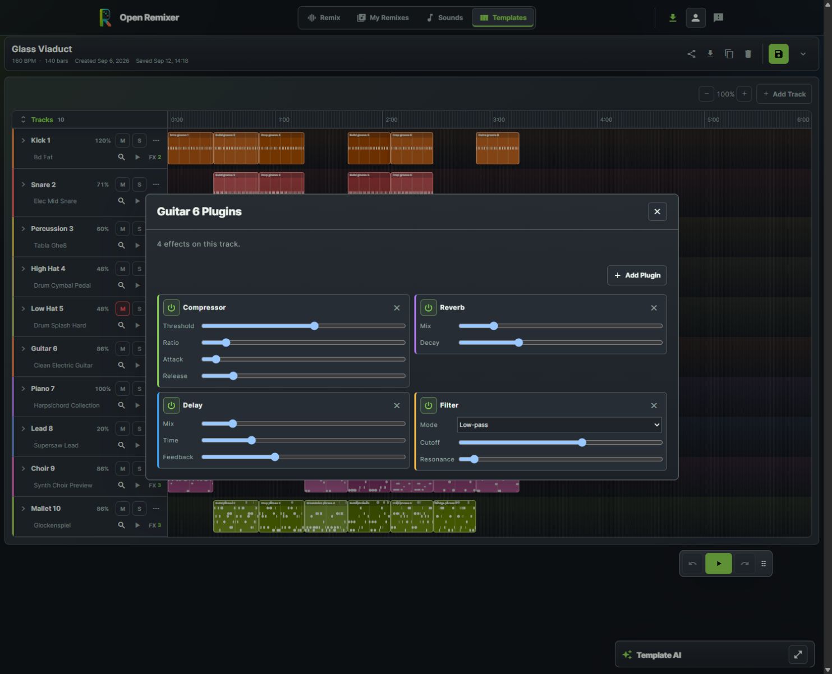Close the Guitar 6 Plugins dialog
Viewport: 832px width, 674px height.
pyautogui.click(x=658, y=212)
